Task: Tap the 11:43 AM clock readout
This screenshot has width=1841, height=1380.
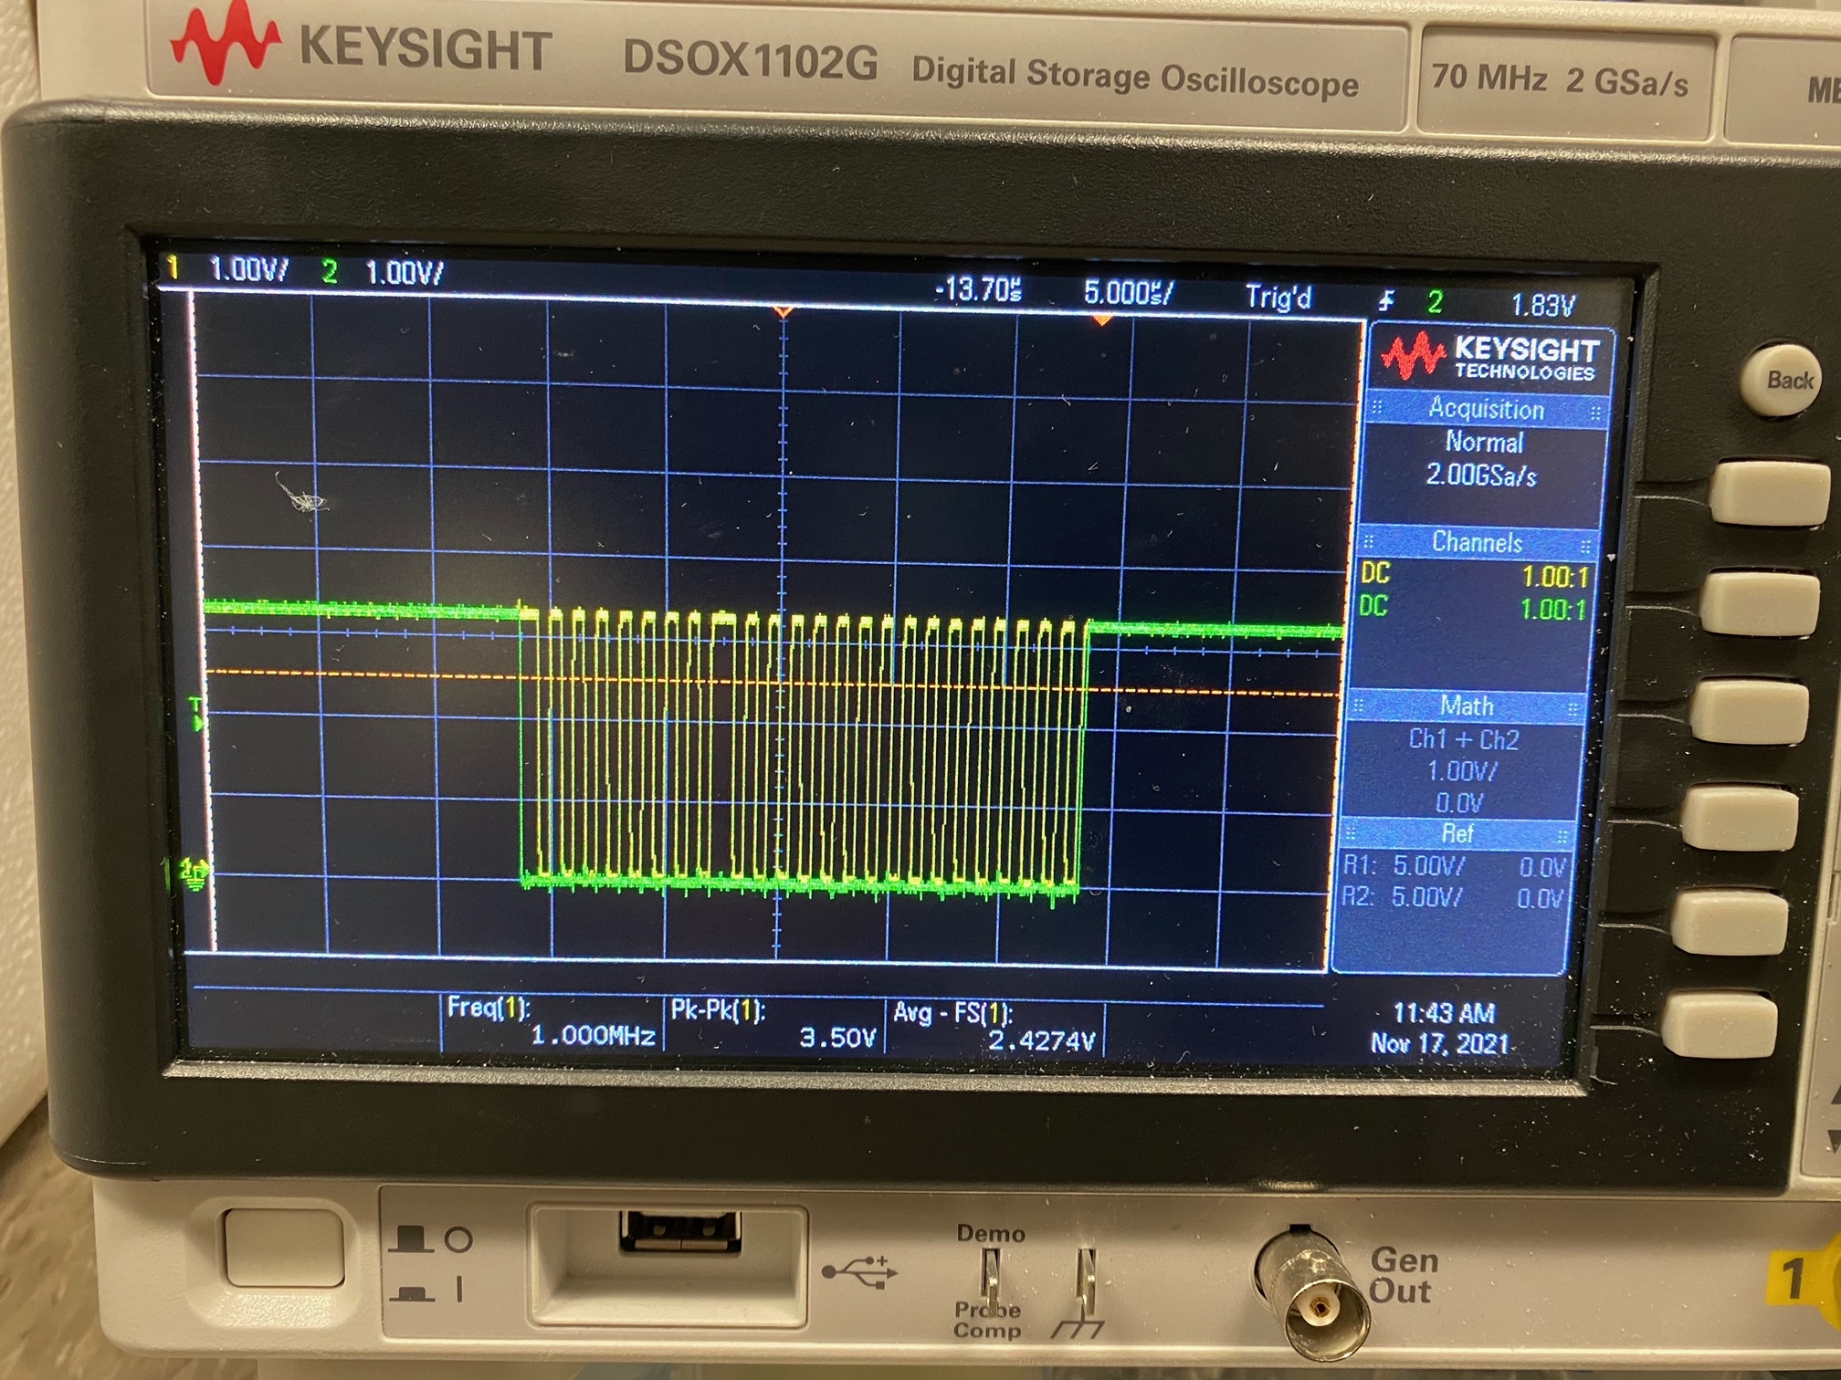Action: click(1444, 1013)
